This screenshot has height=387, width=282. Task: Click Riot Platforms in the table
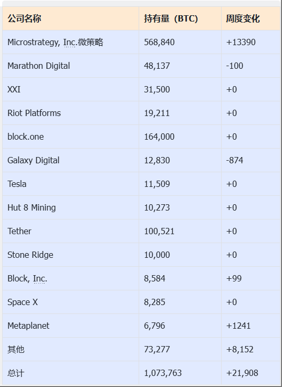[34, 113]
